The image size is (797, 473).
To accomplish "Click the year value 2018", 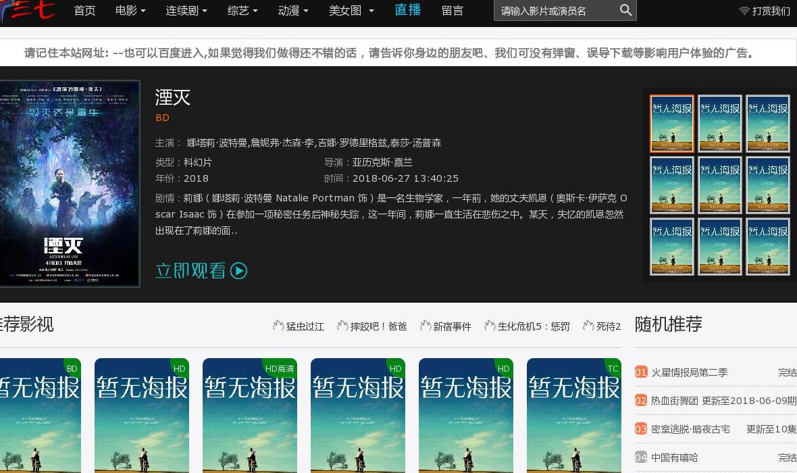I will tap(196, 178).
